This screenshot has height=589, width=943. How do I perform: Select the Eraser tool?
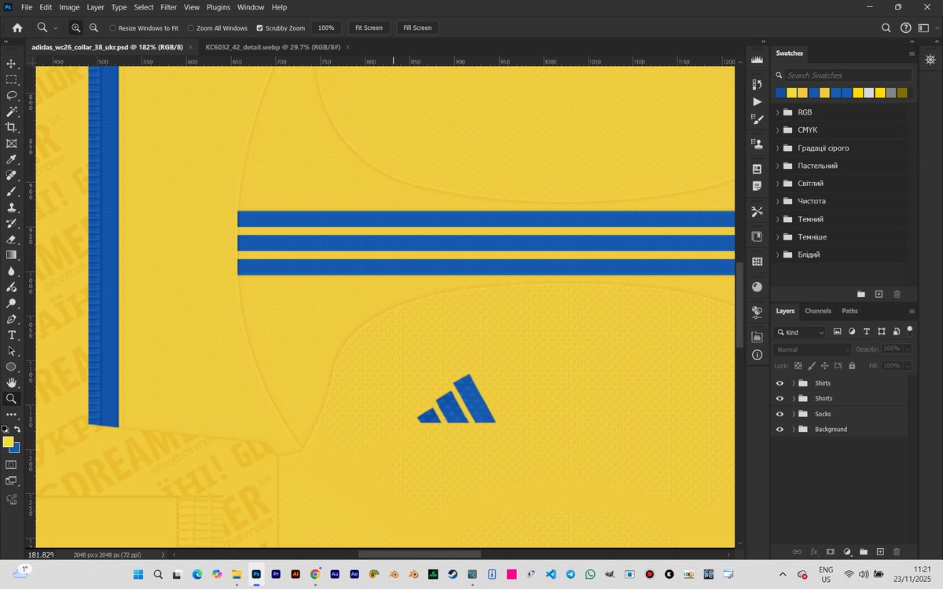(x=11, y=240)
